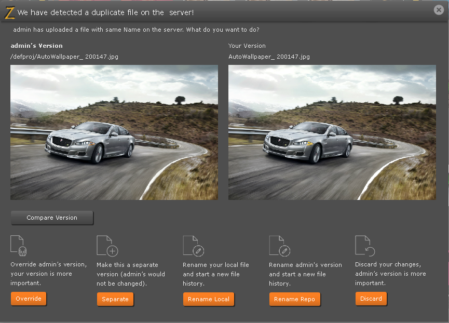Click the "admin's Version" heading

[x=37, y=46]
